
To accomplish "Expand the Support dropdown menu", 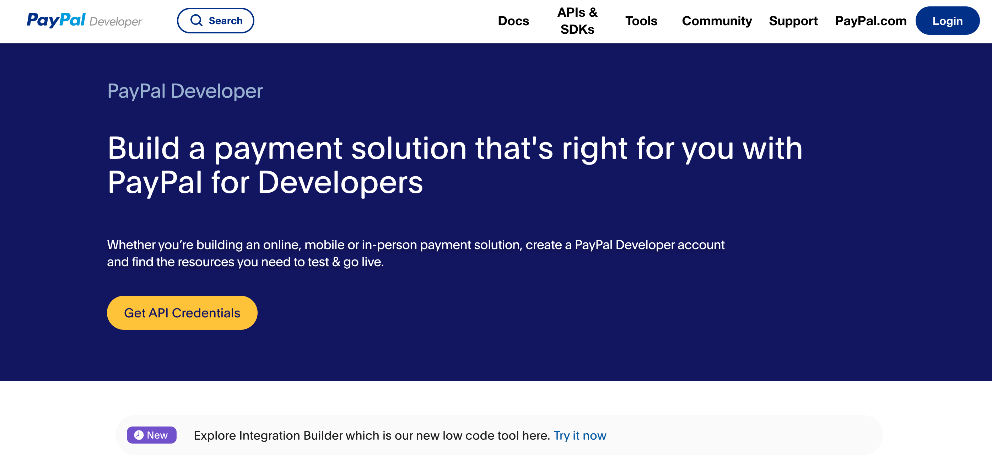I will tap(793, 21).
